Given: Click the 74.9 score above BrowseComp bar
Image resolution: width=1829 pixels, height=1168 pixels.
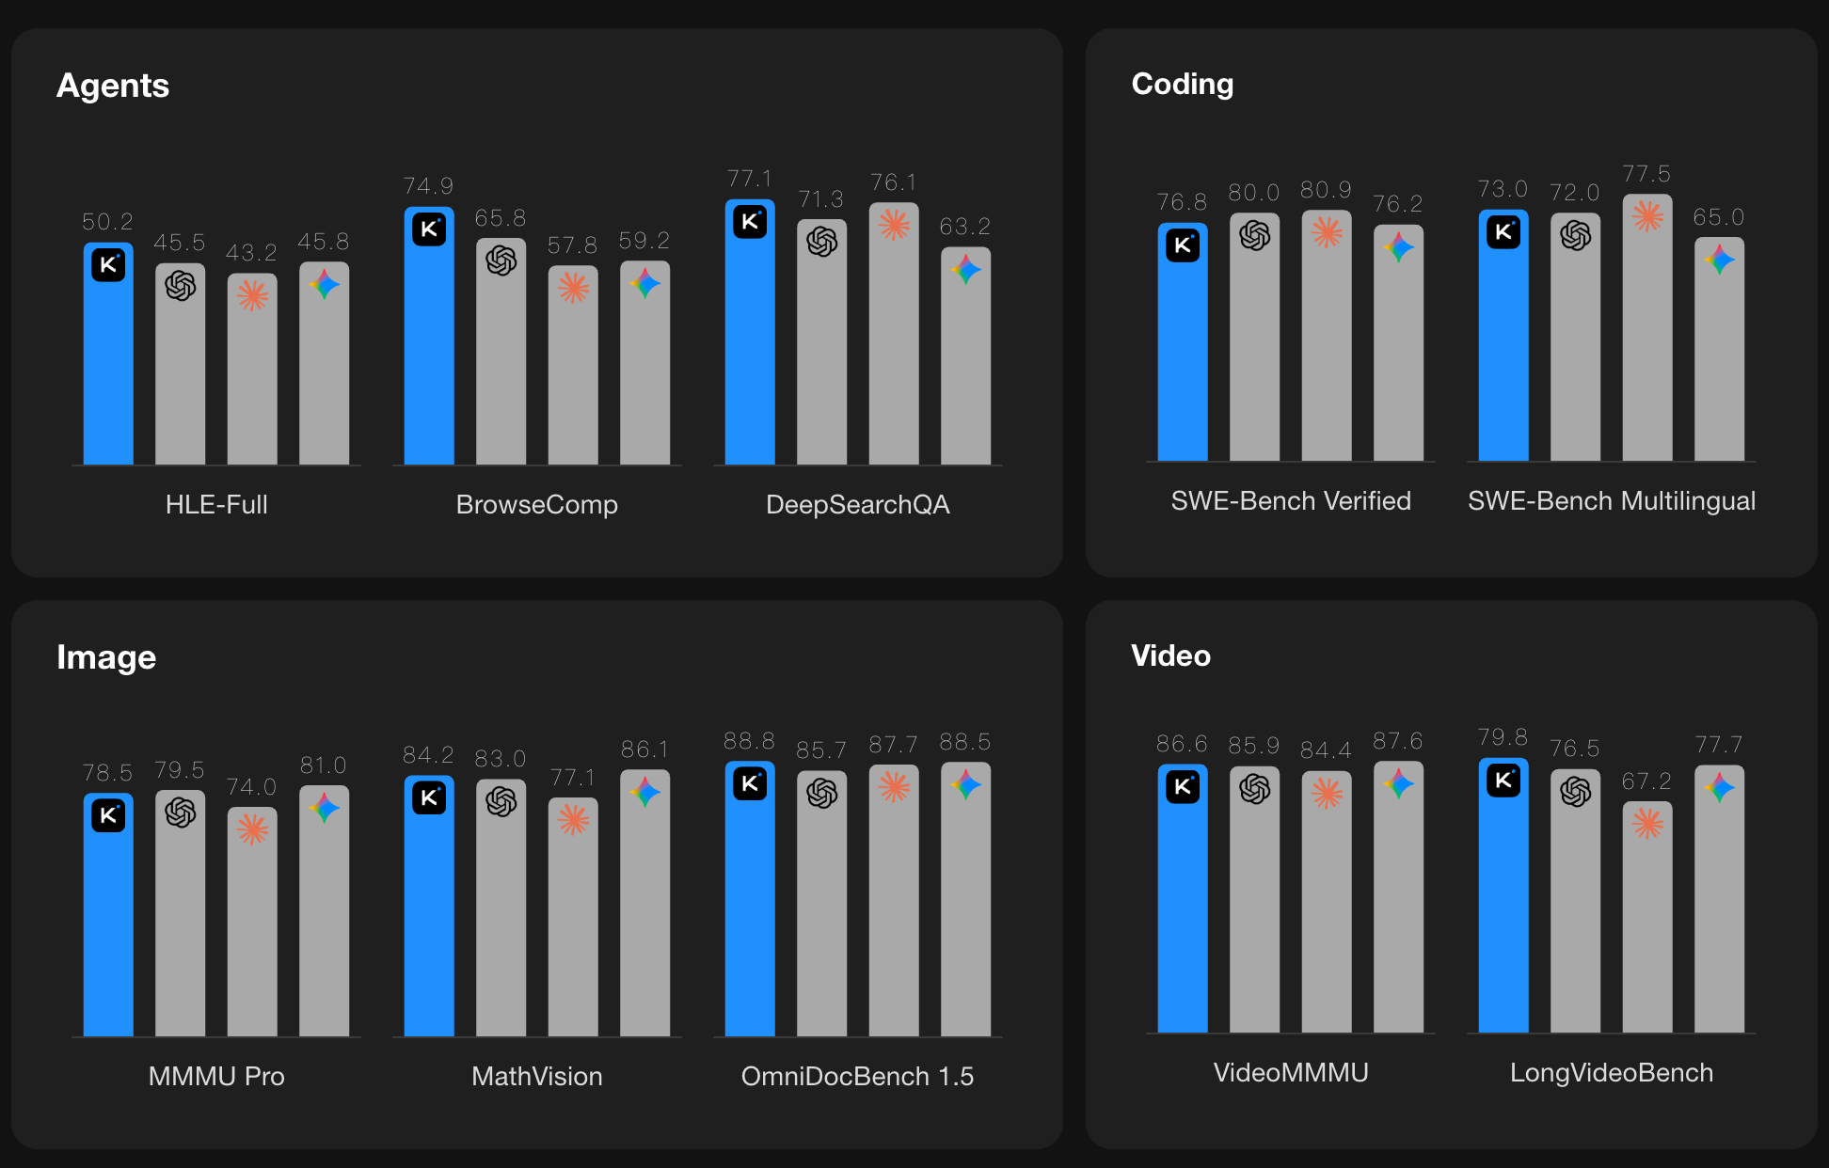Looking at the screenshot, I should (428, 185).
